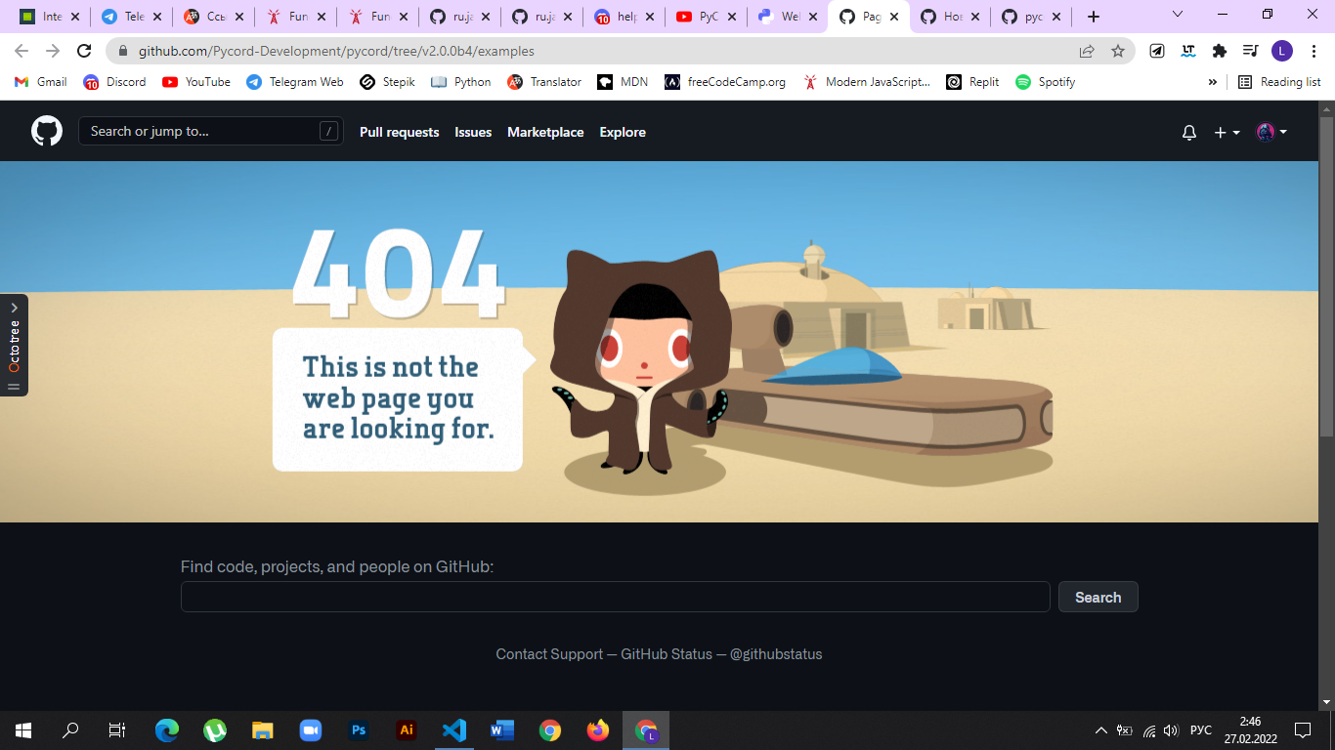Open Photoshop from the taskbar
This screenshot has height=750, width=1335.
click(x=359, y=729)
